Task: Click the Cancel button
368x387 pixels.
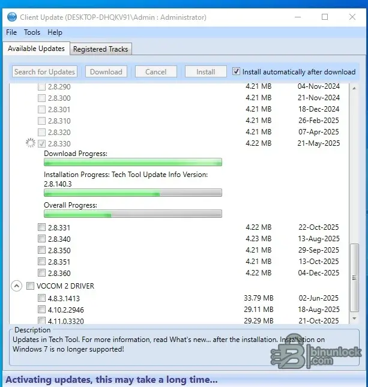Action: point(155,71)
